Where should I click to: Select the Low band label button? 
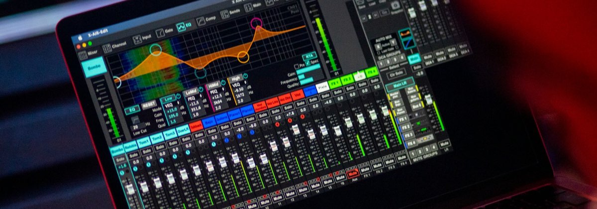[168, 99]
